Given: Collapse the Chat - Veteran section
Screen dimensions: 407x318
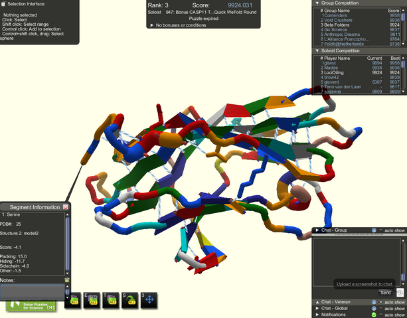Looking at the screenshot, I should point(317,302).
